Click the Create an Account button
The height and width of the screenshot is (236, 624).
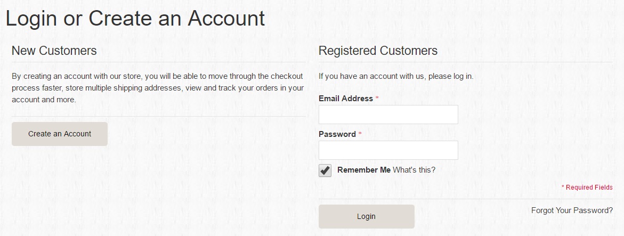[x=60, y=134]
